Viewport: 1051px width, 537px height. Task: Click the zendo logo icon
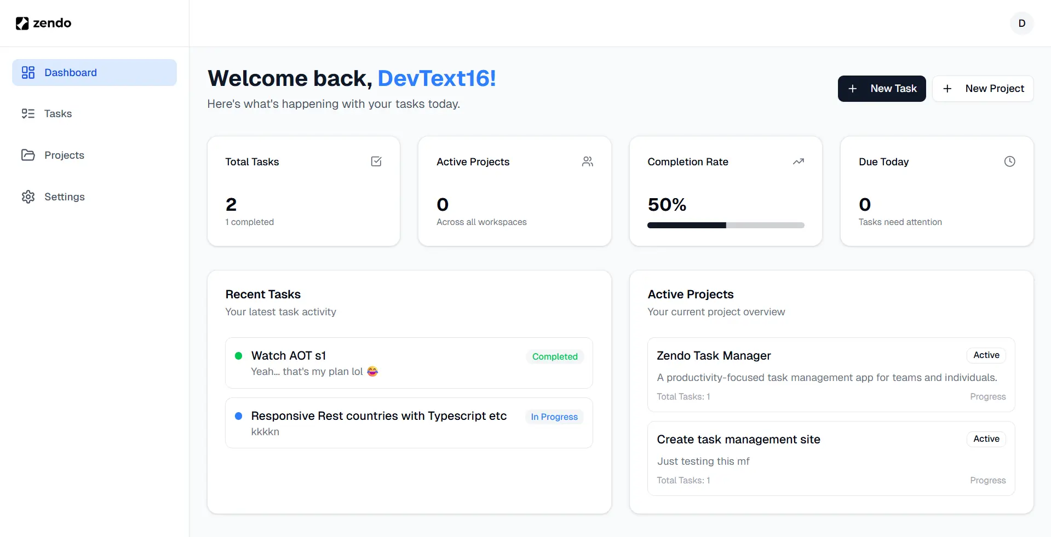coord(22,23)
